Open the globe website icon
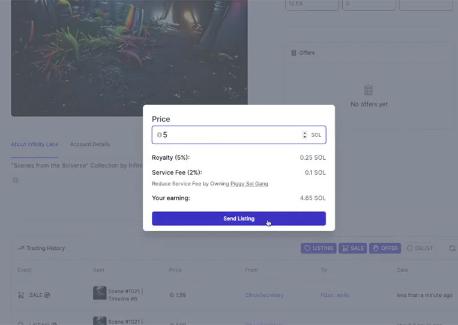Image resolution: width=458 pixels, height=325 pixels. click(x=16, y=180)
